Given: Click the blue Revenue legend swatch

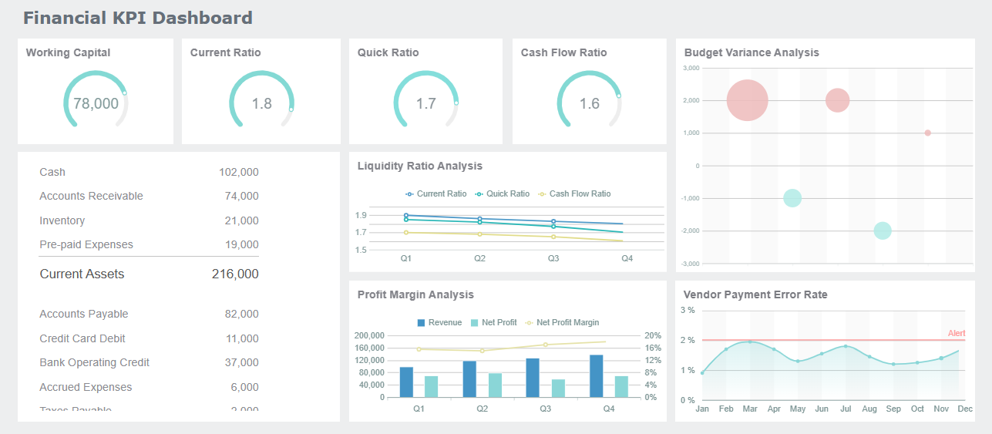Looking at the screenshot, I should [422, 323].
